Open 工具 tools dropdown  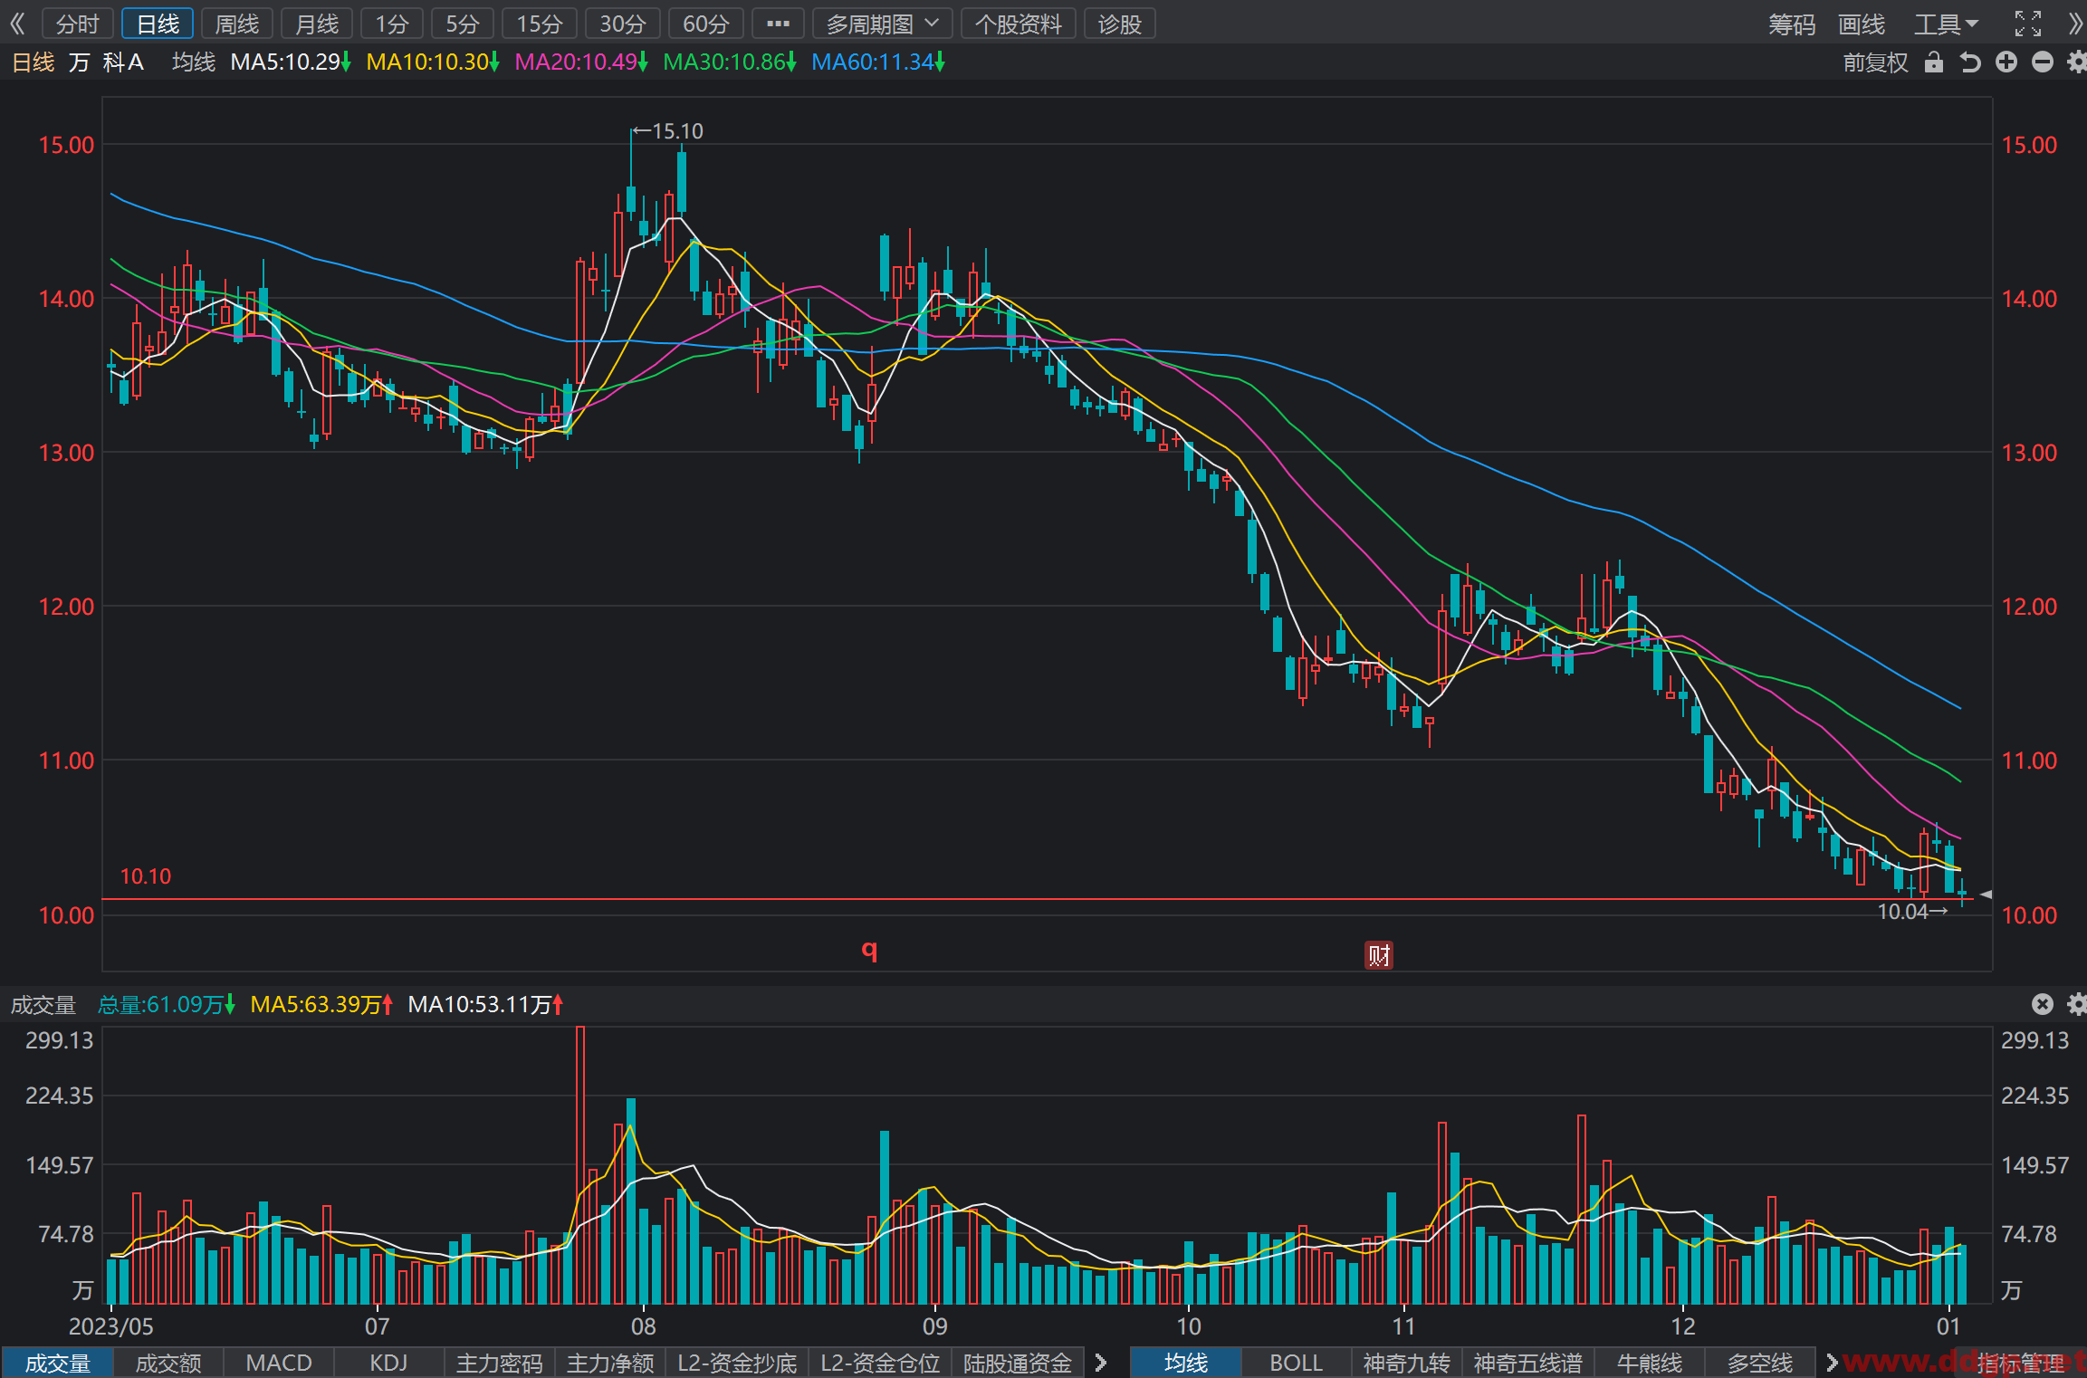(x=1946, y=24)
